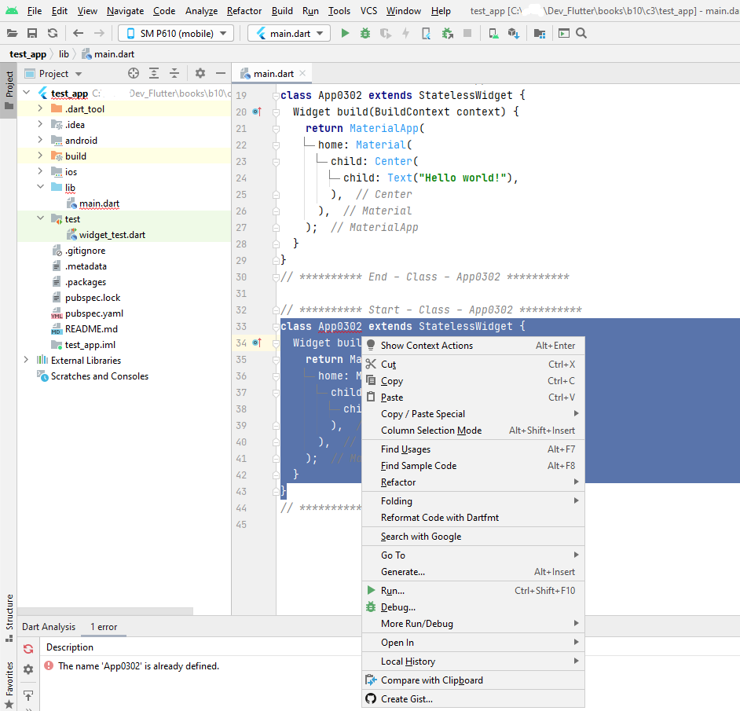Image resolution: width=740 pixels, height=711 pixels.
Task: Open the SDK Manager icon
Action: coord(514,33)
